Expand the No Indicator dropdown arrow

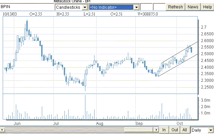click(136, 7)
